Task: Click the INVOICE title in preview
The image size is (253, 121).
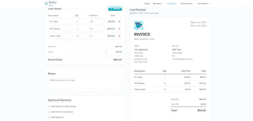Action: (142, 34)
